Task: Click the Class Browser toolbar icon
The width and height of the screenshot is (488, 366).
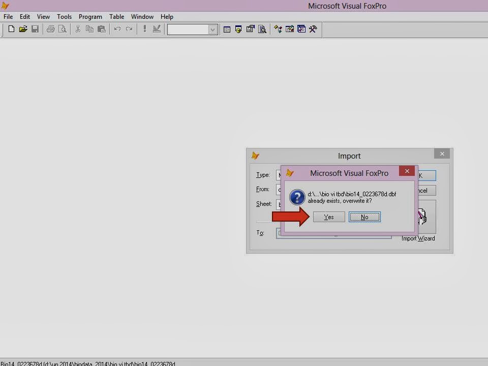Action: 278,29
